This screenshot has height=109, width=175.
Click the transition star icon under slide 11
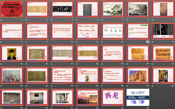coord(77,42)
